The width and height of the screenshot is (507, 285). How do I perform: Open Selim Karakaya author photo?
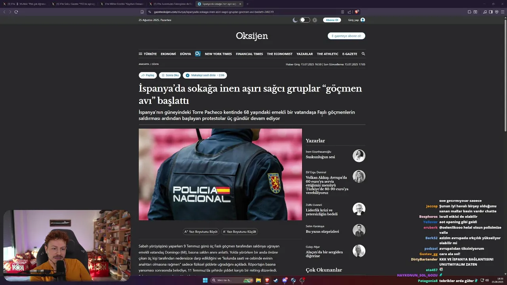pos(359,230)
